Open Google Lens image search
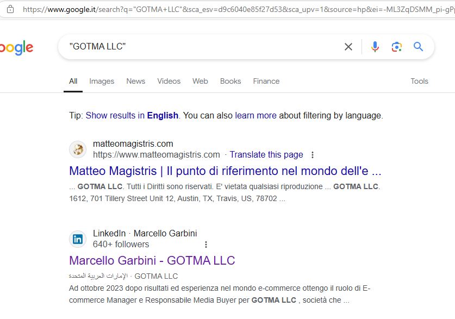The width and height of the screenshot is (455, 319). click(397, 47)
